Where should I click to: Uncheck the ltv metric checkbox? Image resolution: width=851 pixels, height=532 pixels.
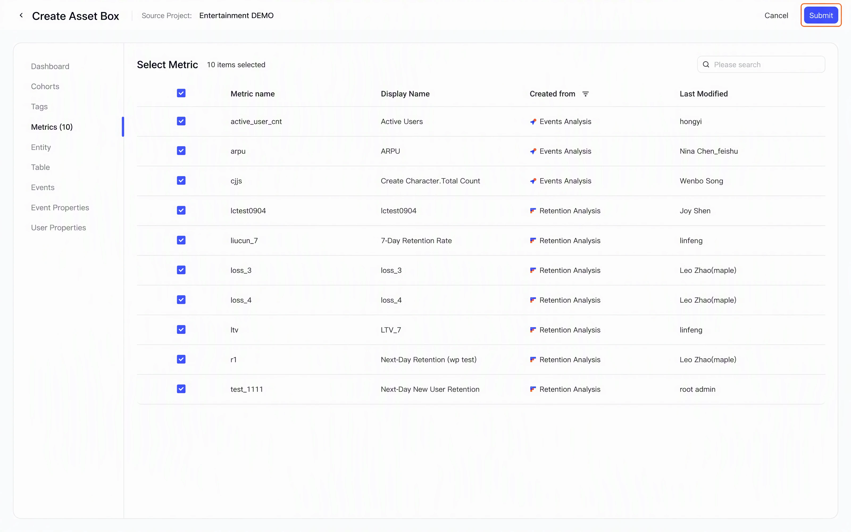pos(181,330)
